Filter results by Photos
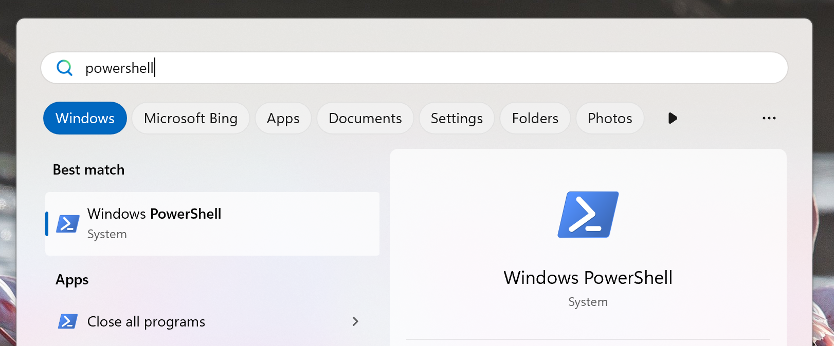This screenshot has height=346, width=834. [610, 118]
